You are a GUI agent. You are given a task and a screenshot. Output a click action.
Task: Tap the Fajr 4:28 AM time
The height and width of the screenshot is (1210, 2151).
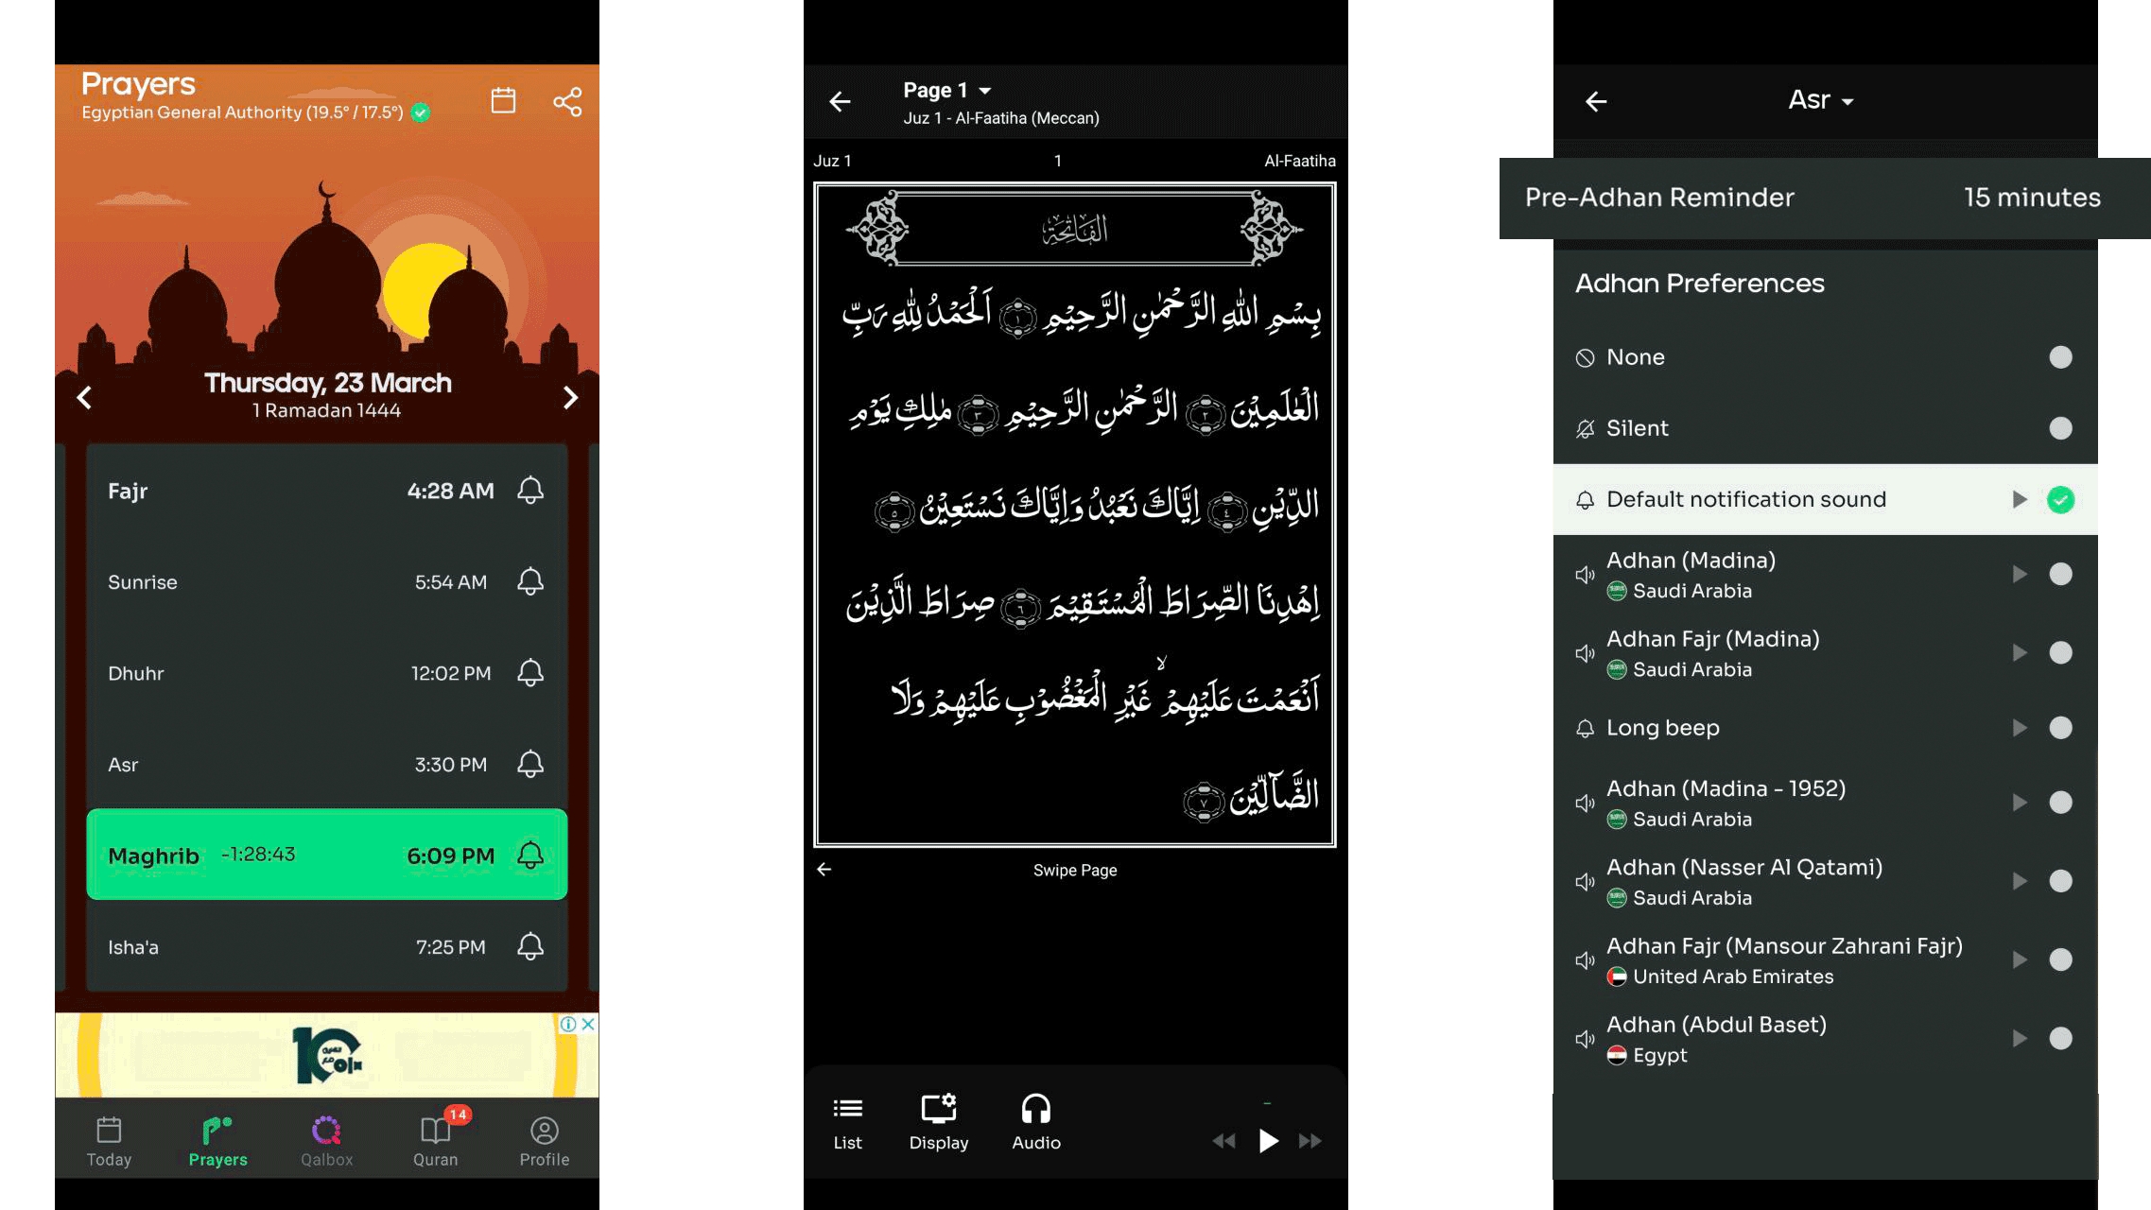click(451, 491)
